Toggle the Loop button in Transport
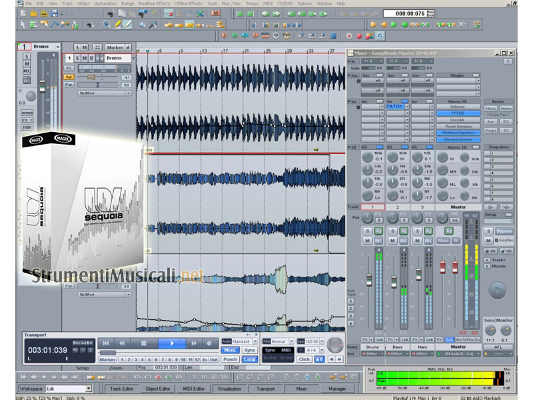The width and height of the screenshot is (533, 400). [x=249, y=359]
